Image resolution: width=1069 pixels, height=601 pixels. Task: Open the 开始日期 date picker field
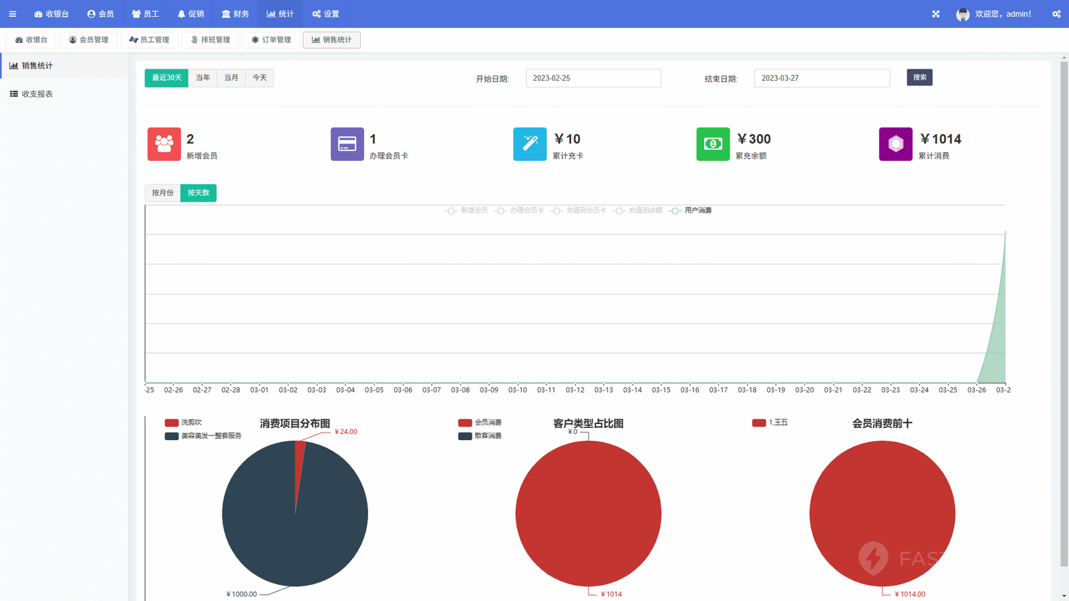point(593,78)
